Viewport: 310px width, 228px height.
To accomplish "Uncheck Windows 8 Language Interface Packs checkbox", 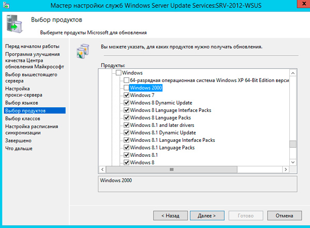I will tap(127, 110).
